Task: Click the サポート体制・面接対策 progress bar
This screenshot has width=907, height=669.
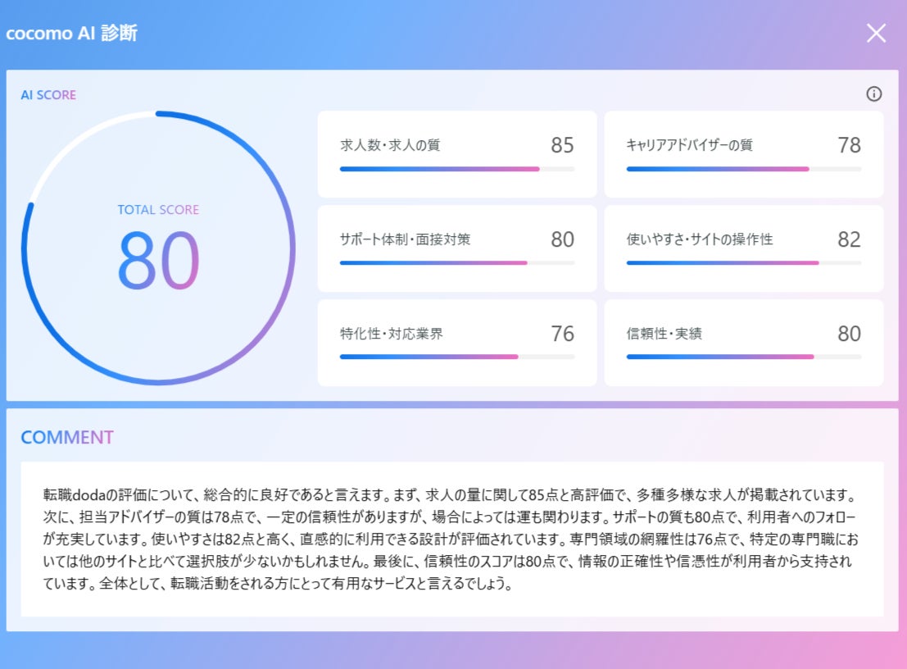Action: click(456, 263)
